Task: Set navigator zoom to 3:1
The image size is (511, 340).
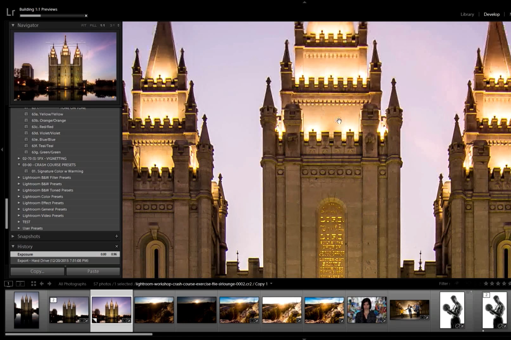Action: click(x=112, y=26)
